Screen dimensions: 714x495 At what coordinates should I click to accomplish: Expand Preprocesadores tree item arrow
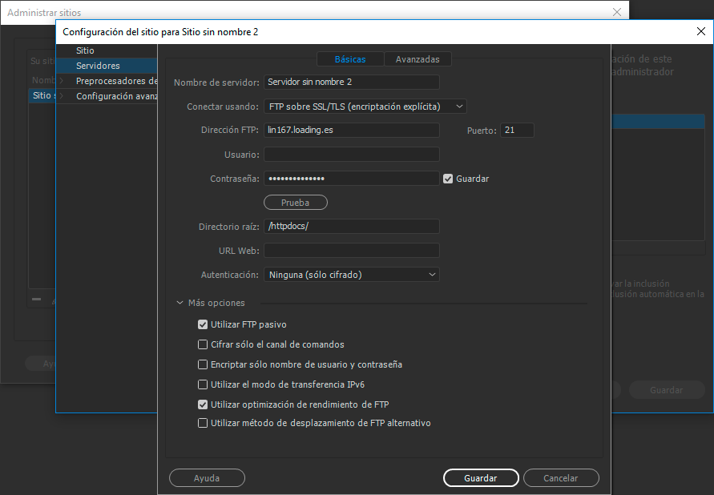[62, 81]
